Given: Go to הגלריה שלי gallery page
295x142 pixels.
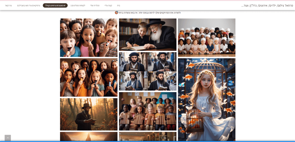Looking at the screenshot, I should click(95, 6).
